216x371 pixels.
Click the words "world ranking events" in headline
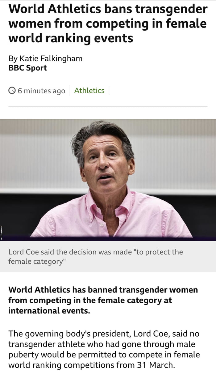(x=71, y=38)
